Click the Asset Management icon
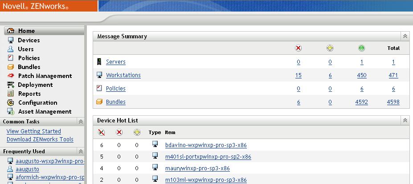 pos(11,111)
